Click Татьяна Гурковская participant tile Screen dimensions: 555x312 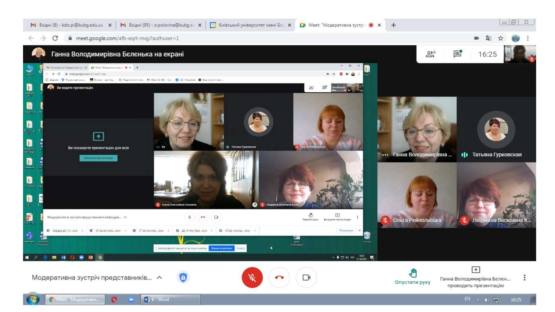(x=496, y=130)
